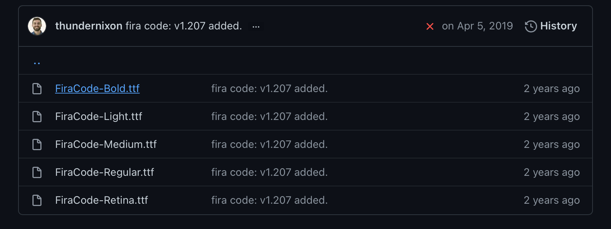Click the file icon beside FiraCode-Regular.ttf

(x=37, y=172)
